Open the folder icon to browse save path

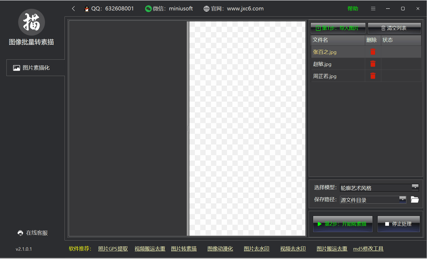[x=415, y=200]
